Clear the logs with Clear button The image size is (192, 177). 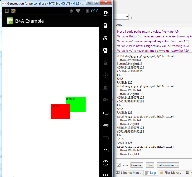[x=150, y=165]
